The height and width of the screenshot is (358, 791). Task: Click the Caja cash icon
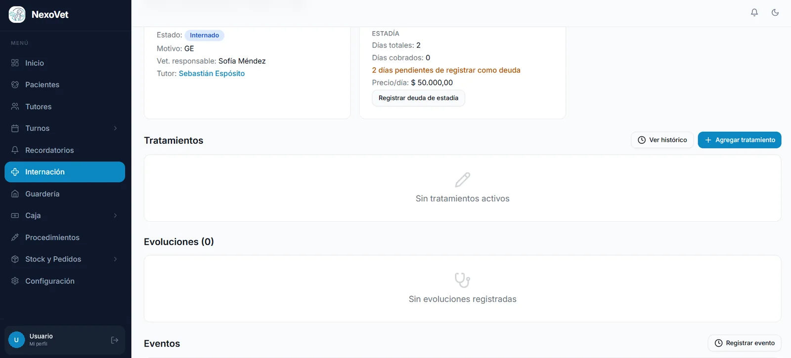[x=15, y=215]
